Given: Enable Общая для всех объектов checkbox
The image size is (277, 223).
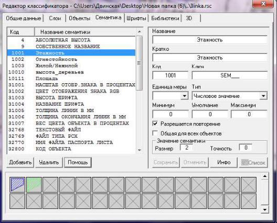Looking at the screenshot, I should pos(155,133).
